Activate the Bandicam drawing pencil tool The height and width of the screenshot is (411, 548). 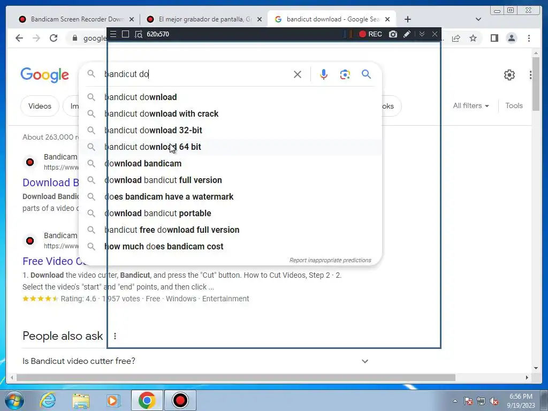(407, 34)
